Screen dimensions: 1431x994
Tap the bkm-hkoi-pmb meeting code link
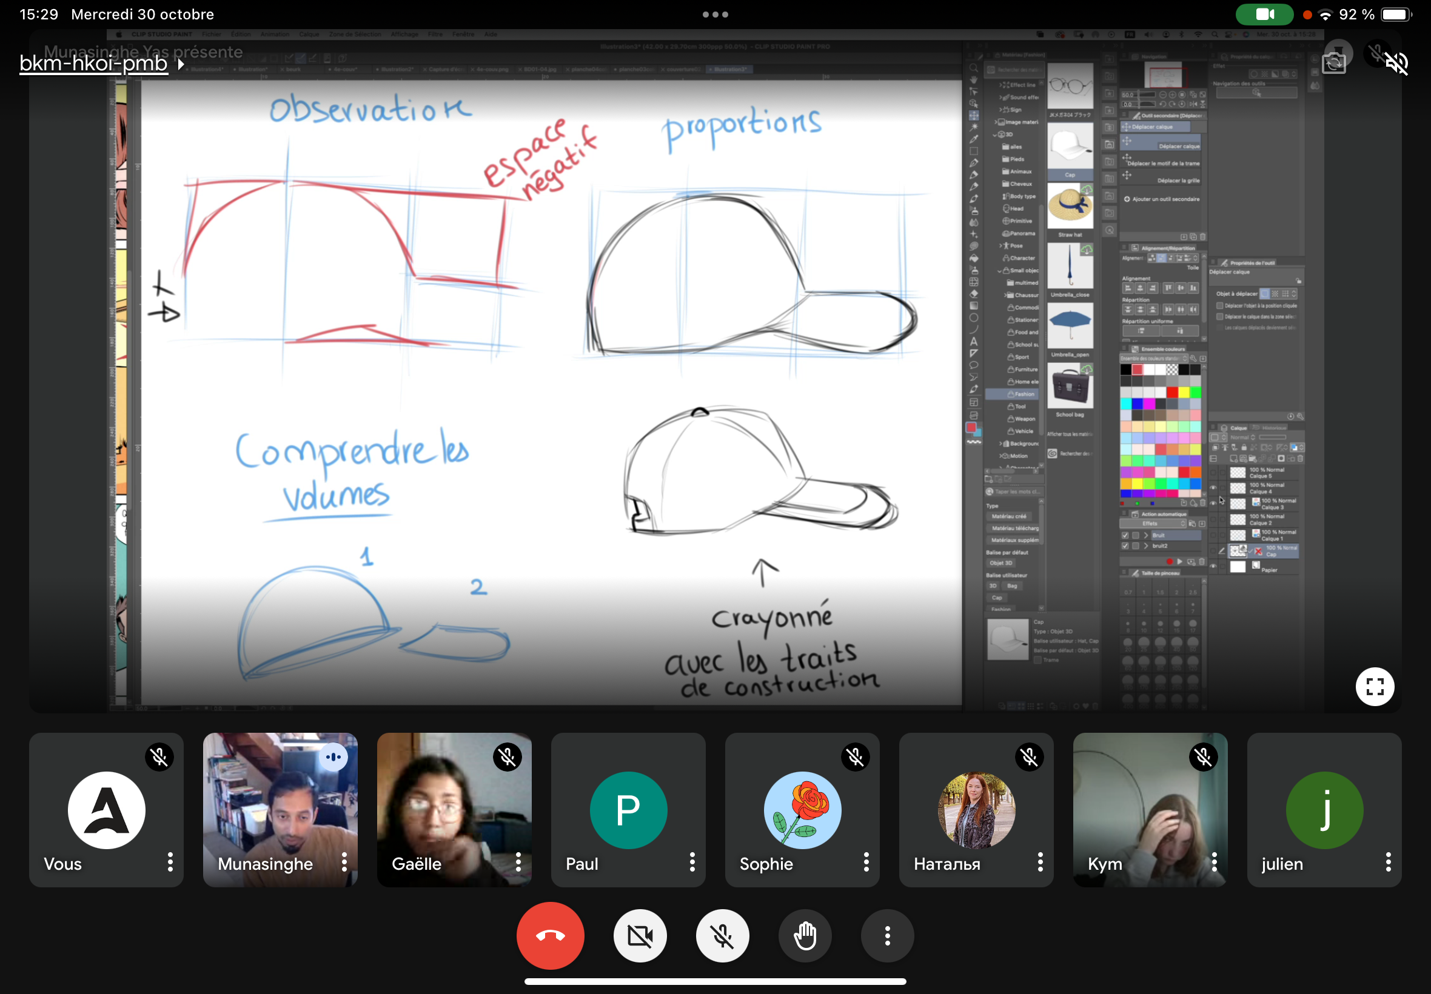[93, 64]
